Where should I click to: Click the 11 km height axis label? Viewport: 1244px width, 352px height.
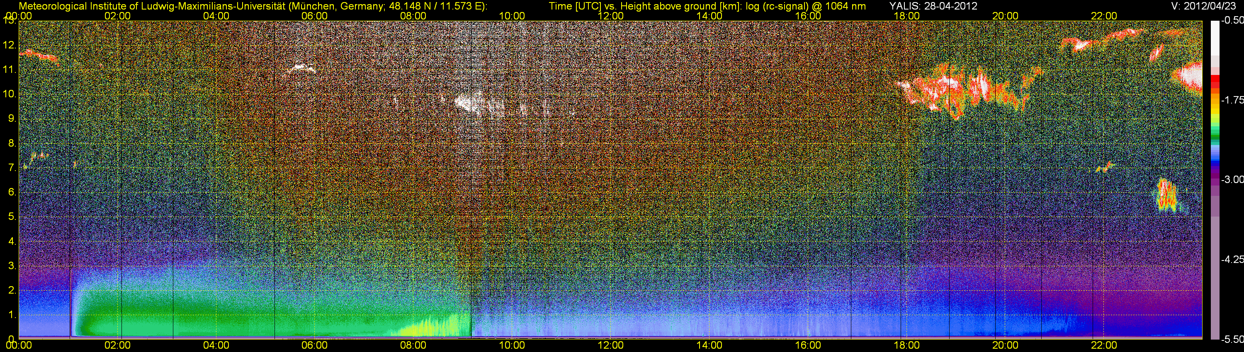(10, 70)
